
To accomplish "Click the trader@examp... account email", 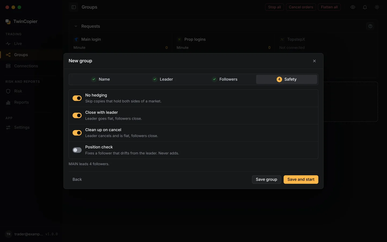I will tap(28, 234).
